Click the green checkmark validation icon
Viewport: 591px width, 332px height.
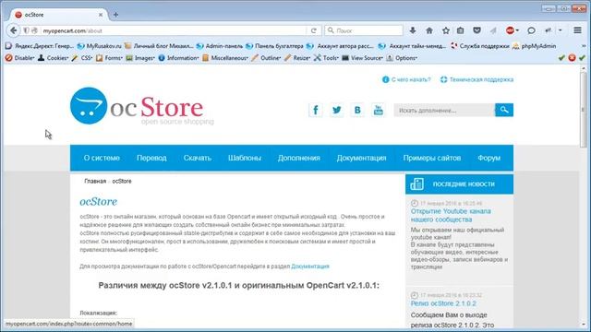561,58
